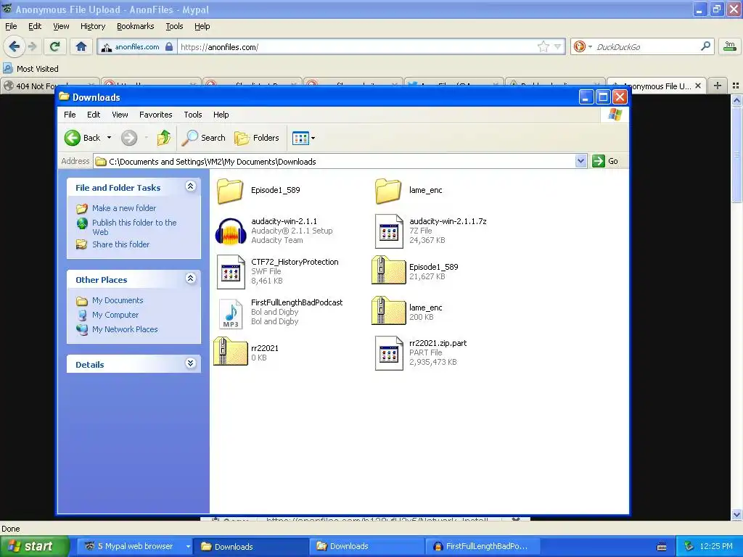This screenshot has width=743, height=557.
Task: Select the Episode1_589 zip archive icon
Action: pyautogui.click(x=389, y=270)
